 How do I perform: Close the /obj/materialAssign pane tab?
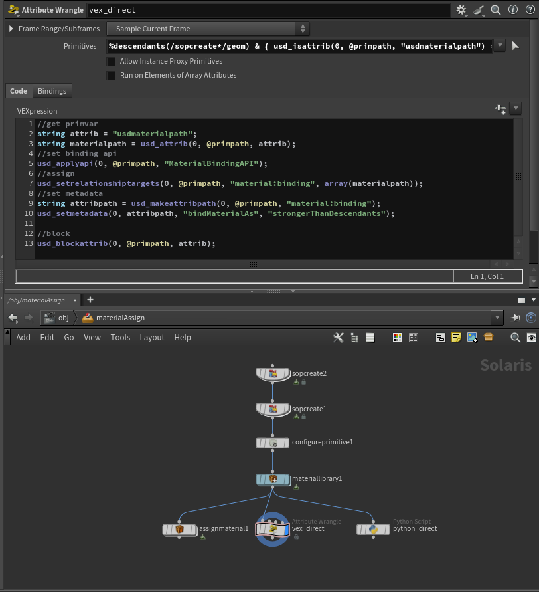[75, 300]
